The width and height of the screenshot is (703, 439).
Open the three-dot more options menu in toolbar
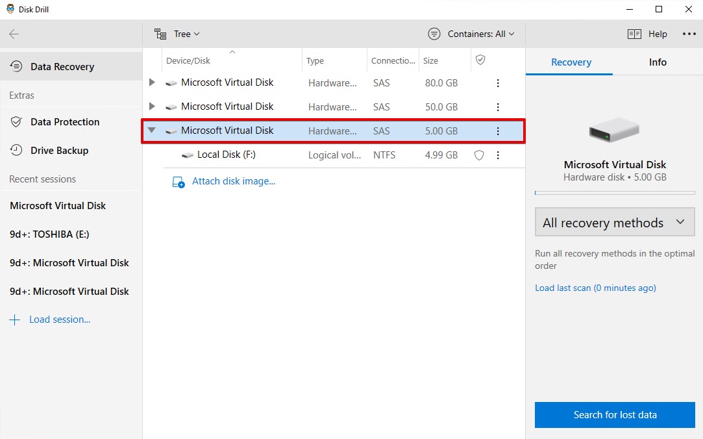[x=689, y=34]
